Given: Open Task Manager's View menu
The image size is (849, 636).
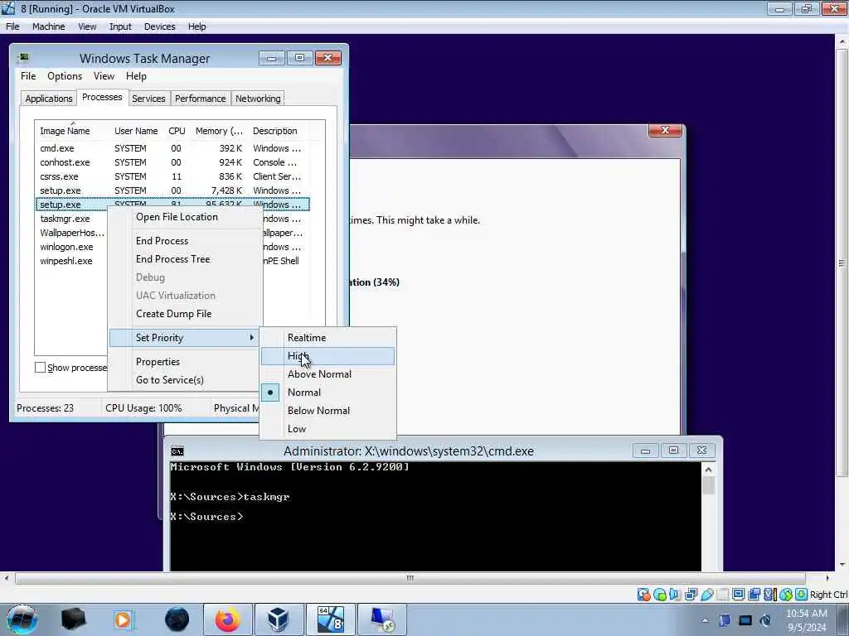Looking at the screenshot, I should pyautogui.click(x=104, y=76).
